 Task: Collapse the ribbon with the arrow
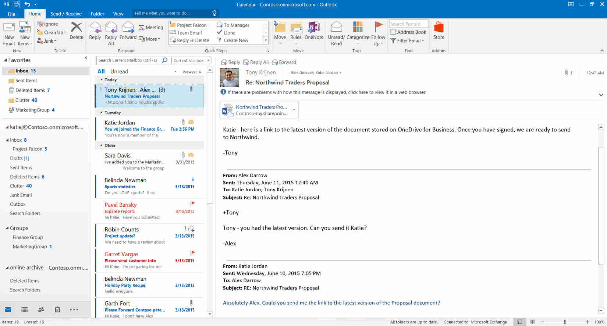[602, 50]
